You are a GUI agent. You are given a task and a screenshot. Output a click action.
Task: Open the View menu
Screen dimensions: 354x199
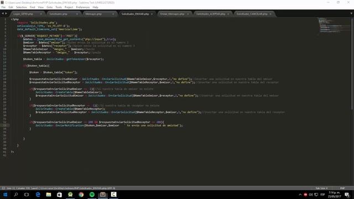tap(40, 7)
